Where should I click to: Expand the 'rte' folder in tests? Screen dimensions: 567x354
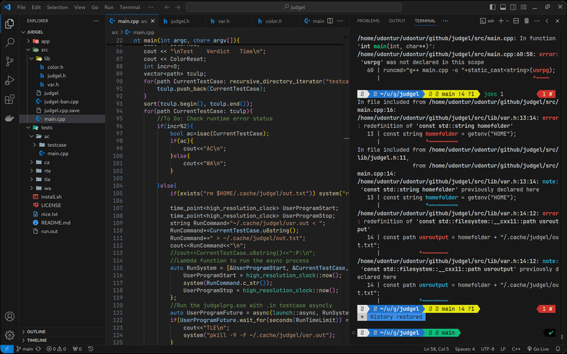(x=47, y=171)
